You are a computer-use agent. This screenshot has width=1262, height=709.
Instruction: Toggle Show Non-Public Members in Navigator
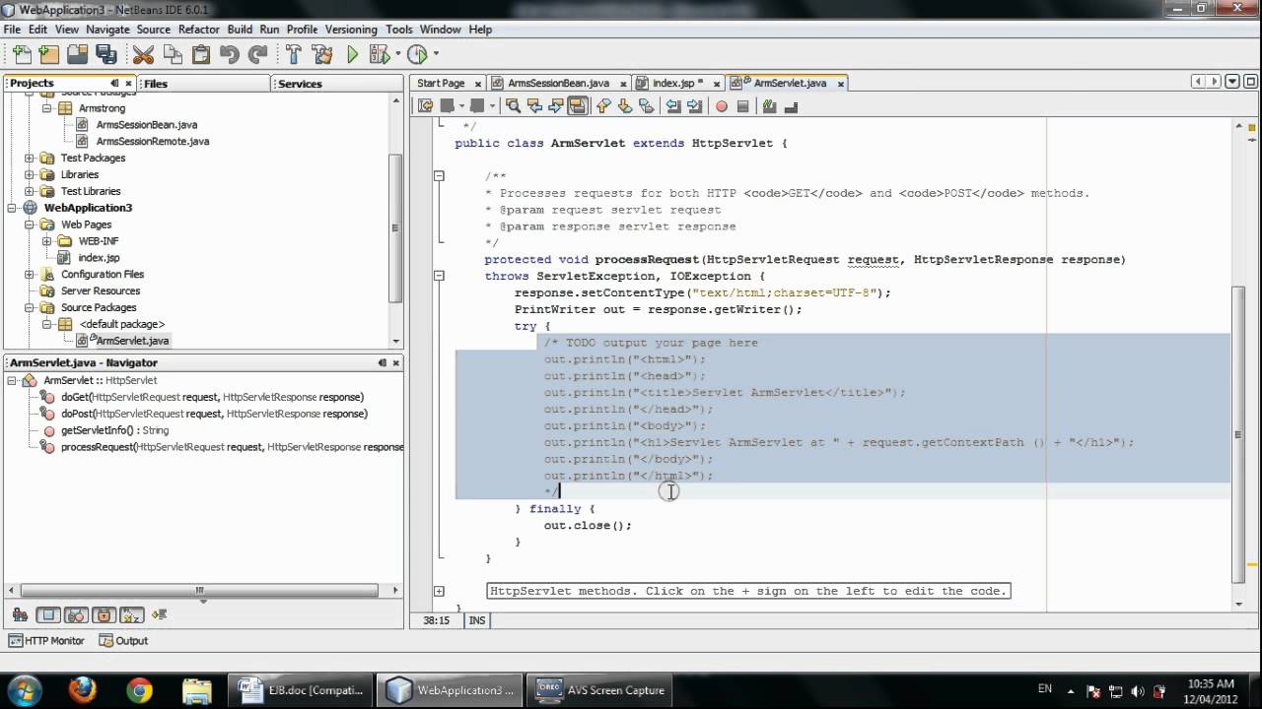pyautogui.click(x=104, y=614)
